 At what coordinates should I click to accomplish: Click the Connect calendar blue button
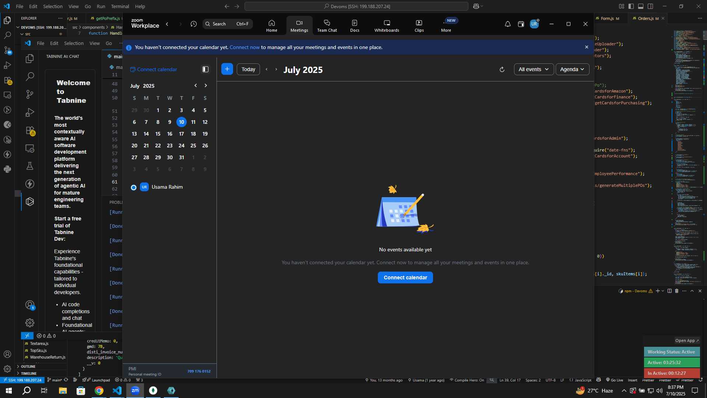405,277
